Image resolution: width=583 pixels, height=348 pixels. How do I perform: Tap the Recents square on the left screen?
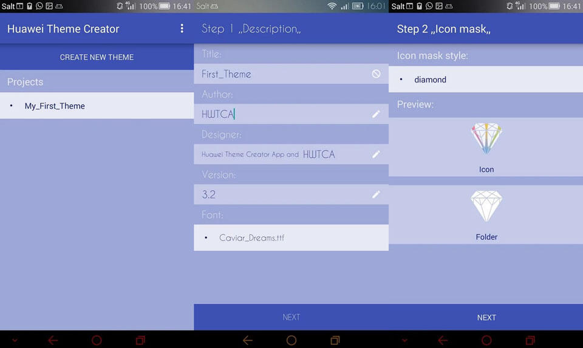(140, 340)
